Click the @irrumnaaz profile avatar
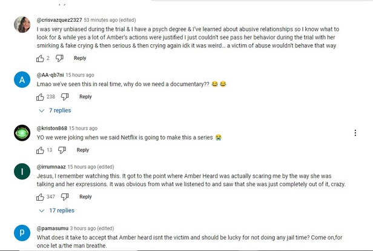 (21, 173)
